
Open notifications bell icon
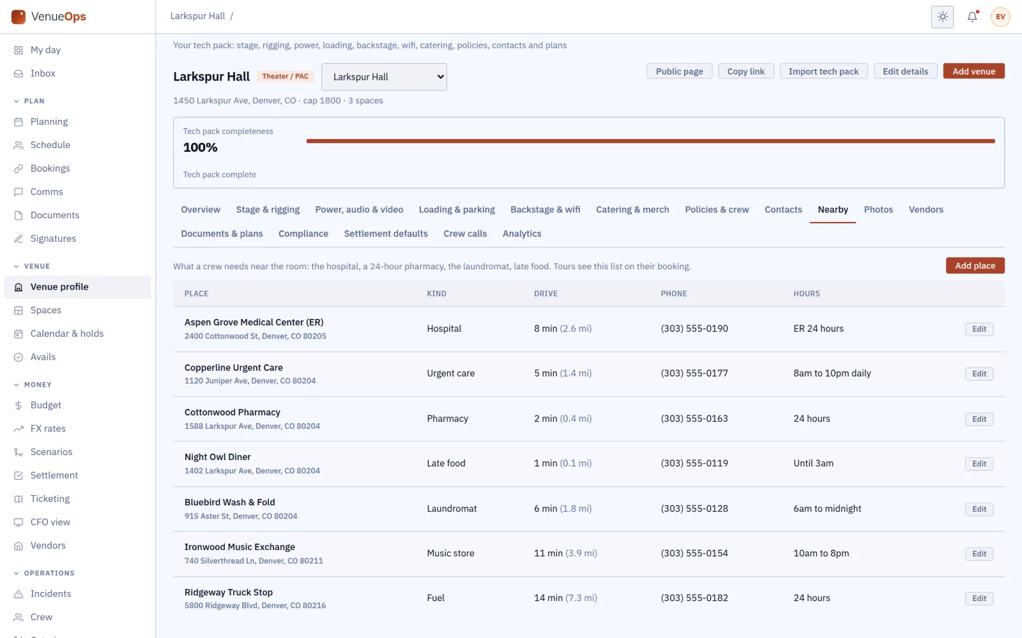(x=972, y=17)
